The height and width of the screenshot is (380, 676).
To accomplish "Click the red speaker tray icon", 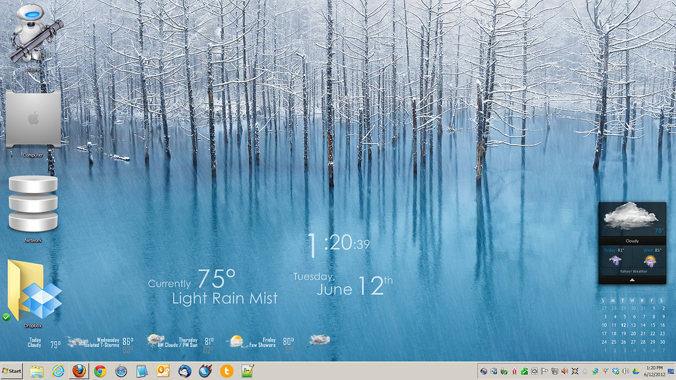I will 565,371.
